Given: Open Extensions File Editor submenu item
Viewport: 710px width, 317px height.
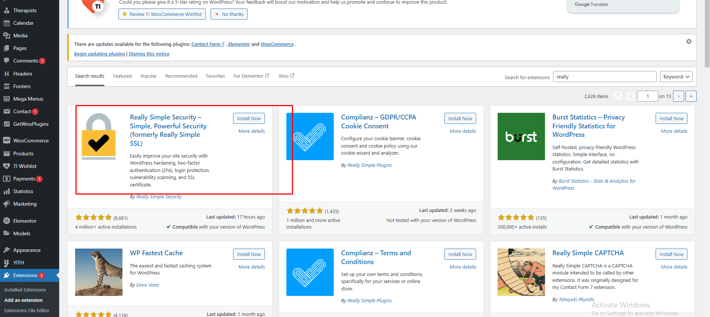Looking at the screenshot, I should pos(27,310).
